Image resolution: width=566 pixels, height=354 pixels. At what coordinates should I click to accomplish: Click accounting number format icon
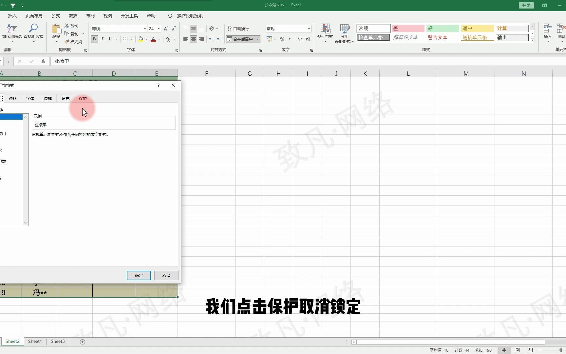[x=269, y=39]
